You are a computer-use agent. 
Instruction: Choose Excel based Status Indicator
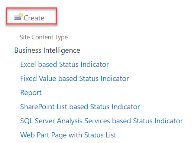coord(65,64)
